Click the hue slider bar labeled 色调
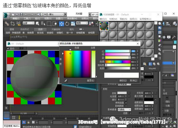 [118, 62]
